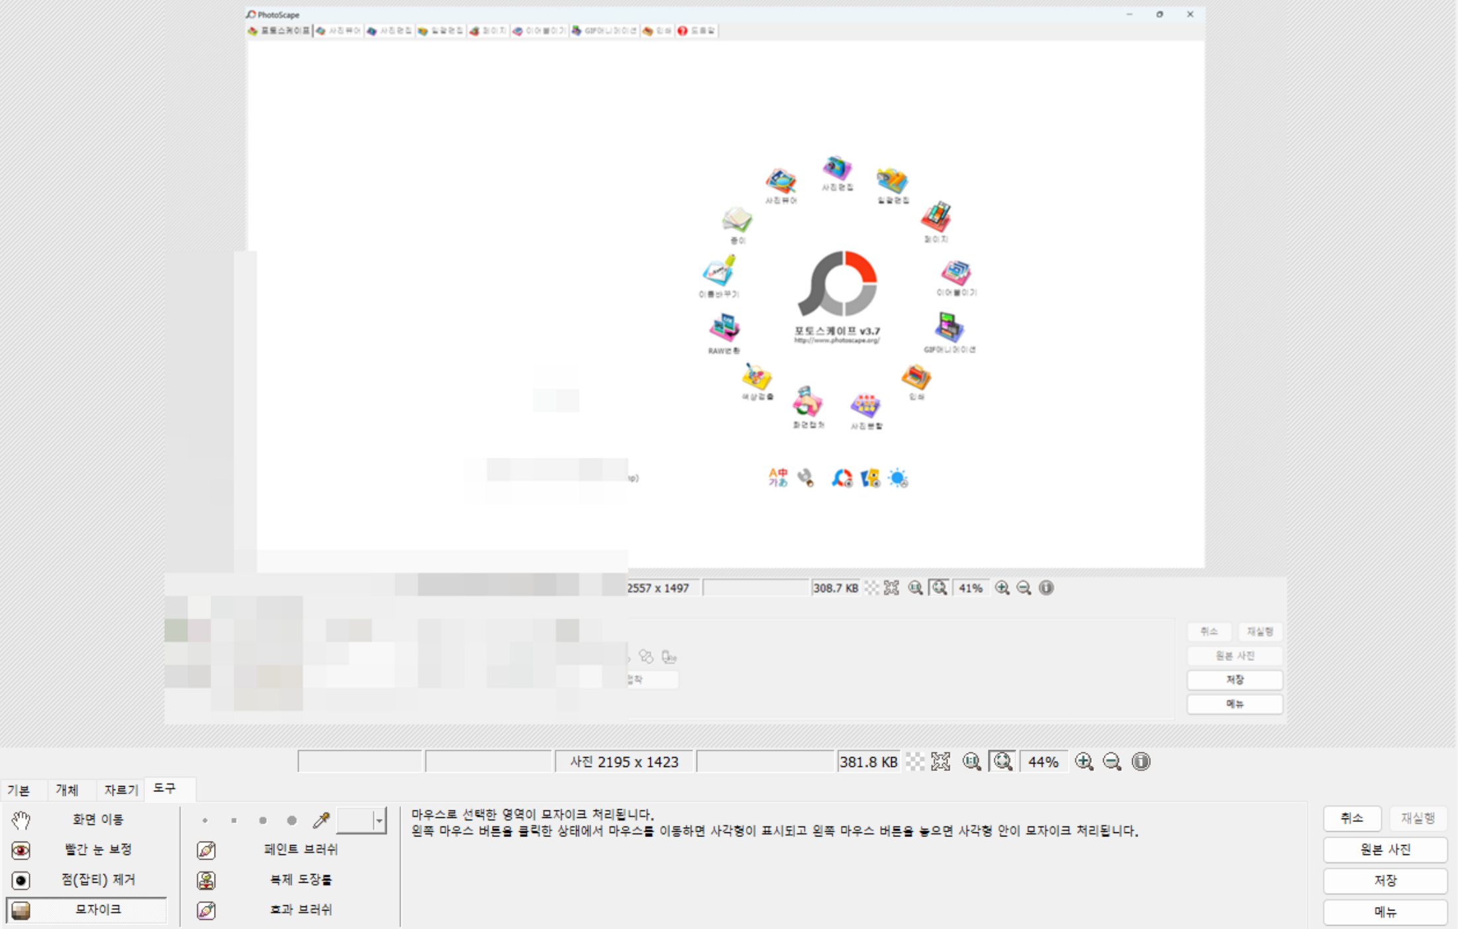Select the 효과 브러쉬 (Effect Brush) tool

(301, 909)
